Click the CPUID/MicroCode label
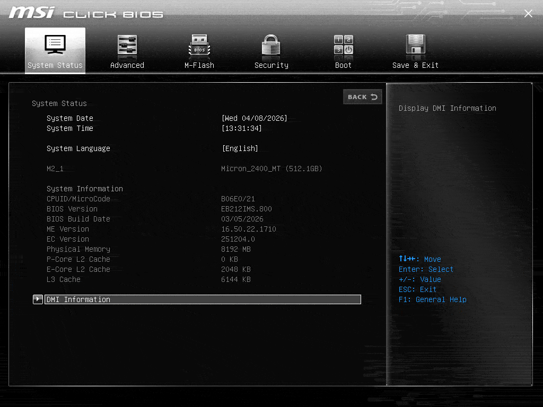 click(x=78, y=199)
